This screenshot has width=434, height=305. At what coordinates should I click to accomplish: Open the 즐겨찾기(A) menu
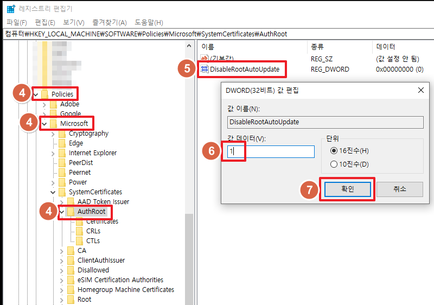[110, 22]
